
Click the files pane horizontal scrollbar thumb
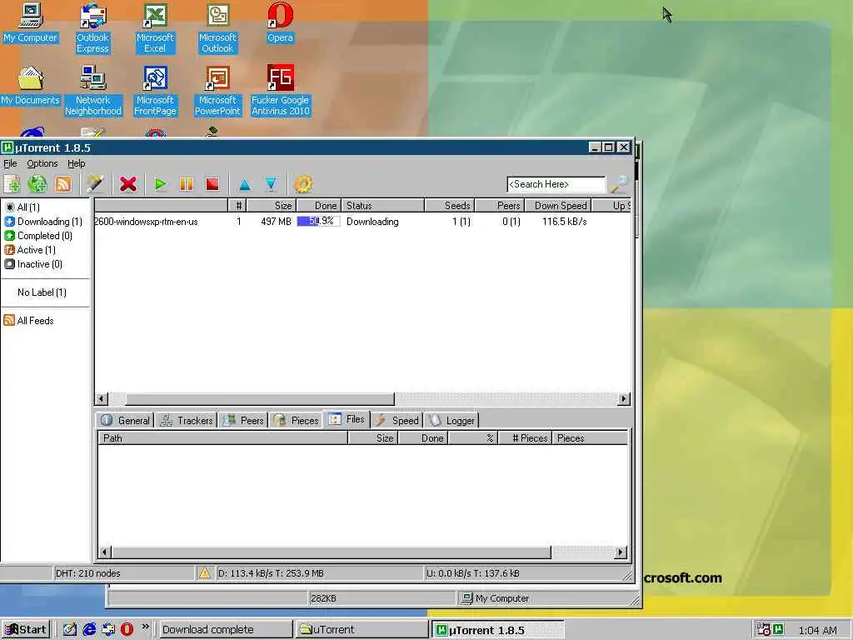pyautogui.click(x=332, y=552)
